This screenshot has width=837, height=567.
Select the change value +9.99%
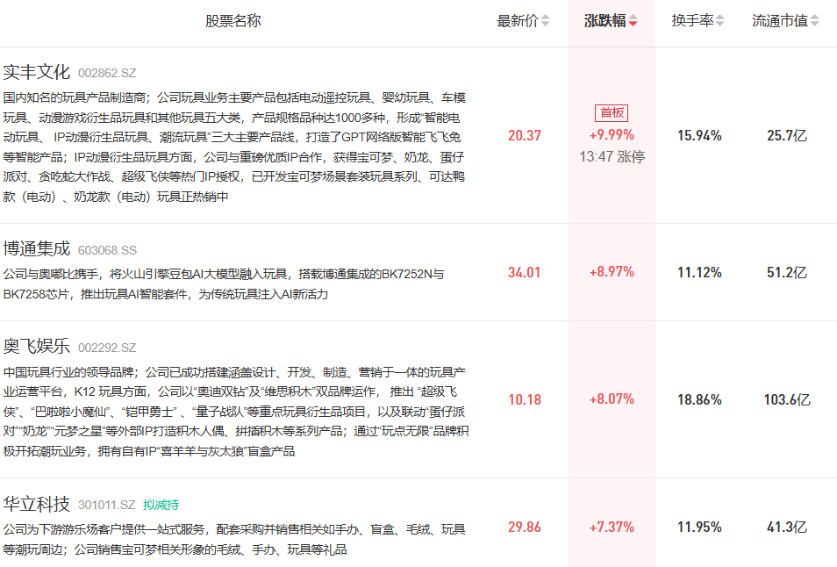(612, 135)
